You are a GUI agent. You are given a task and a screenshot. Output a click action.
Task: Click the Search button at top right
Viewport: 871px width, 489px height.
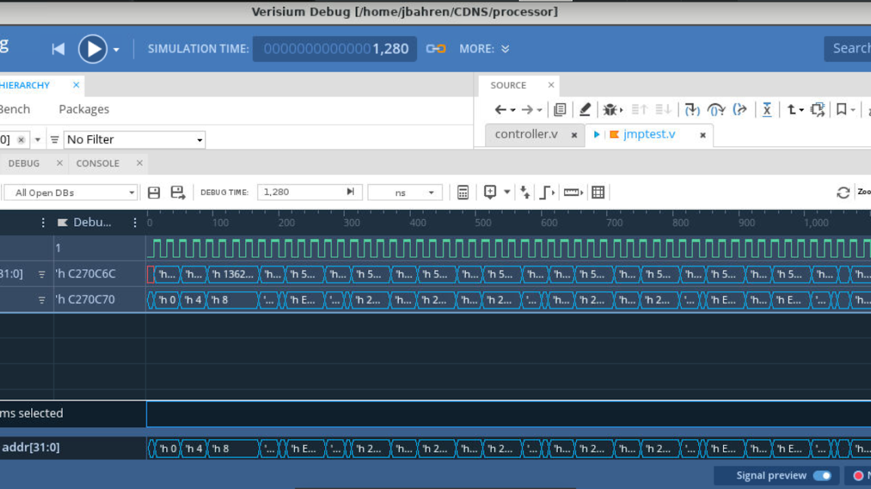click(x=851, y=48)
